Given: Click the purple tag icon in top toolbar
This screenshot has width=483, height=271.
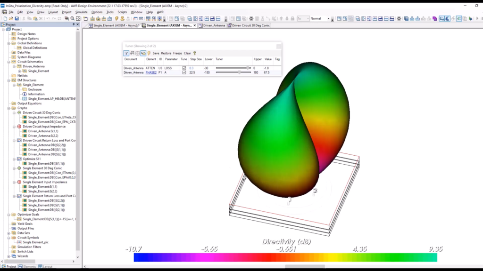Looking at the screenshot, I should point(434,19).
